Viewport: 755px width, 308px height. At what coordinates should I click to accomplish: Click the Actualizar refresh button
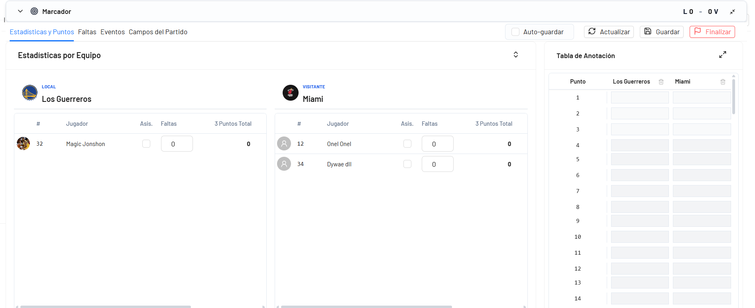(x=609, y=32)
